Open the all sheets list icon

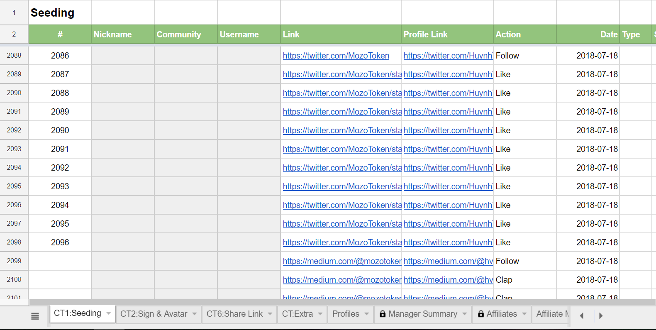point(35,316)
